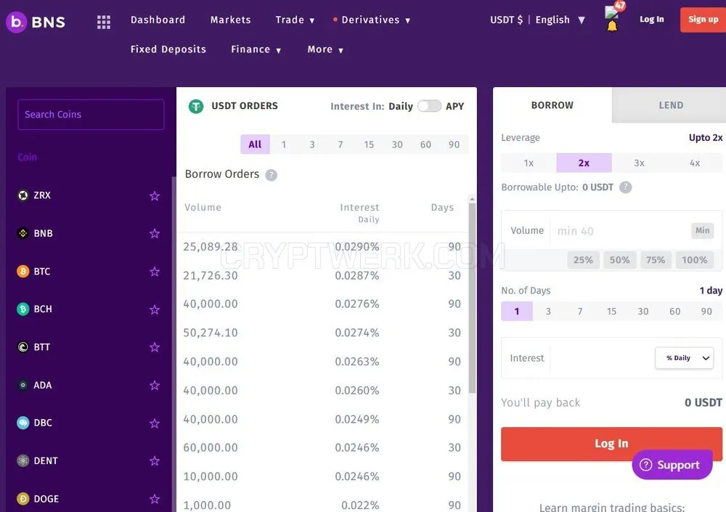The image size is (726, 512).
Task: Favorite DOGE with its star icon
Action: pos(155,499)
